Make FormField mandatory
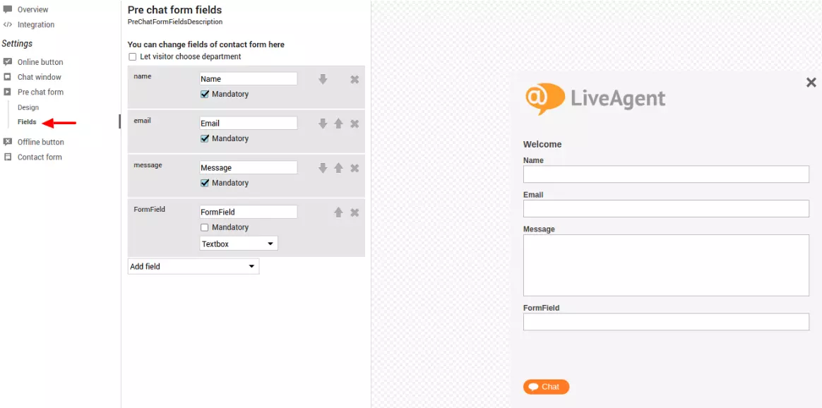This screenshot has height=408, width=822. point(205,227)
